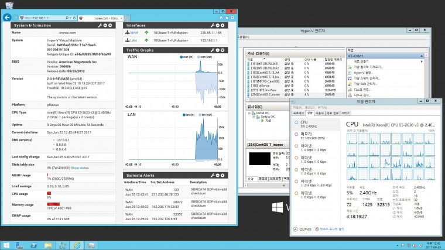The image size is (445, 250).
Task: Toggle wan (out) legend in WAN graph
Action: coord(204,57)
